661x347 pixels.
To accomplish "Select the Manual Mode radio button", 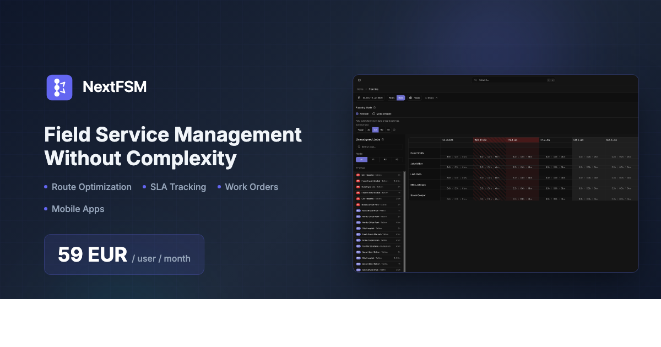I will 373,113.
